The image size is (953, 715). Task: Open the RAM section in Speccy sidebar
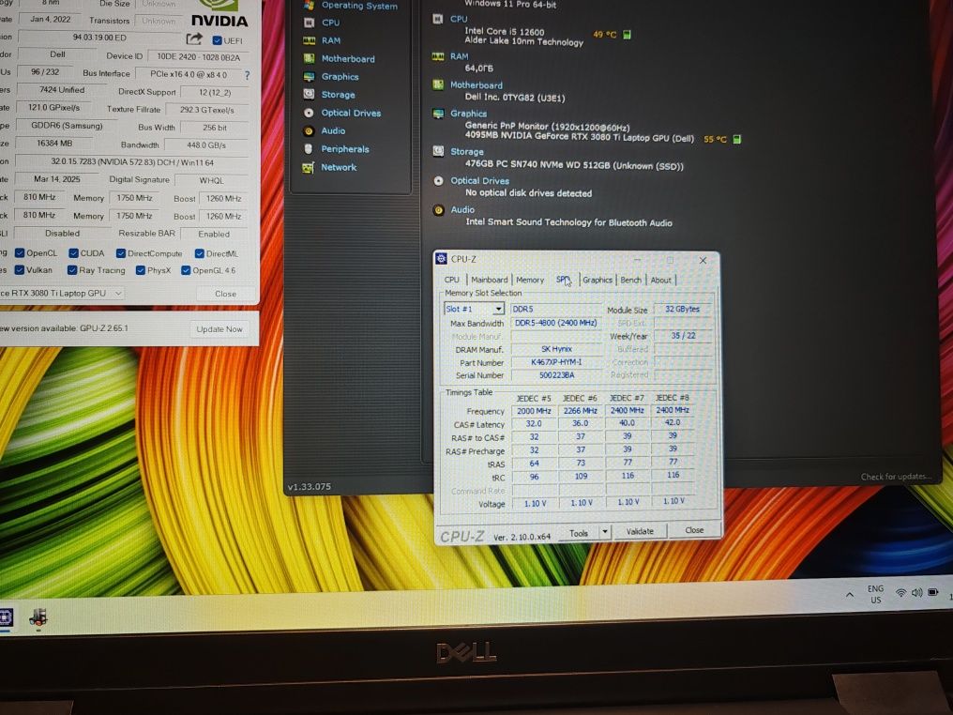pyautogui.click(x=330, y=40)
